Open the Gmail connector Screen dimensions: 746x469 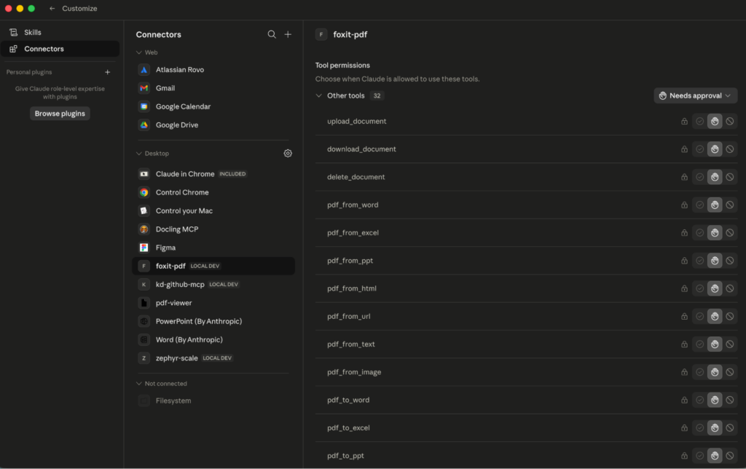click(x=213, y=88)
